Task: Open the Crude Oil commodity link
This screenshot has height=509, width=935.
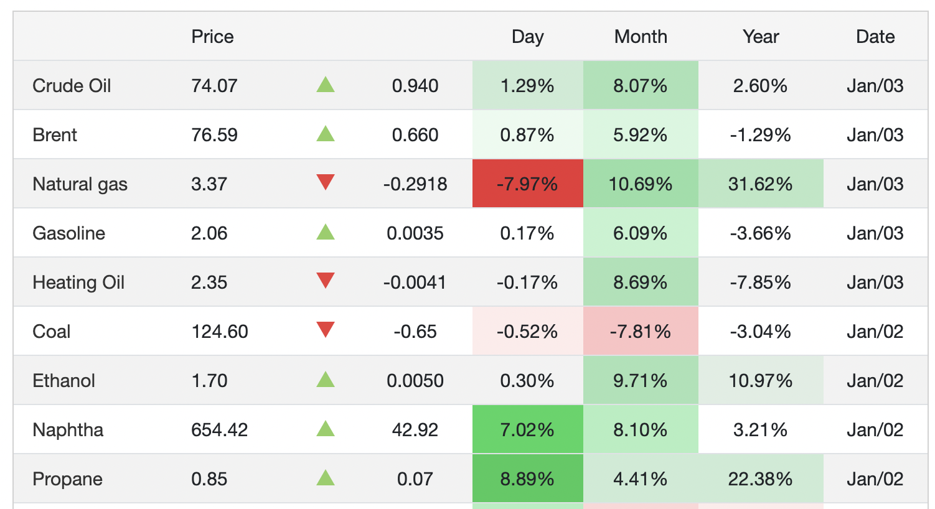Action: point(72,86)
